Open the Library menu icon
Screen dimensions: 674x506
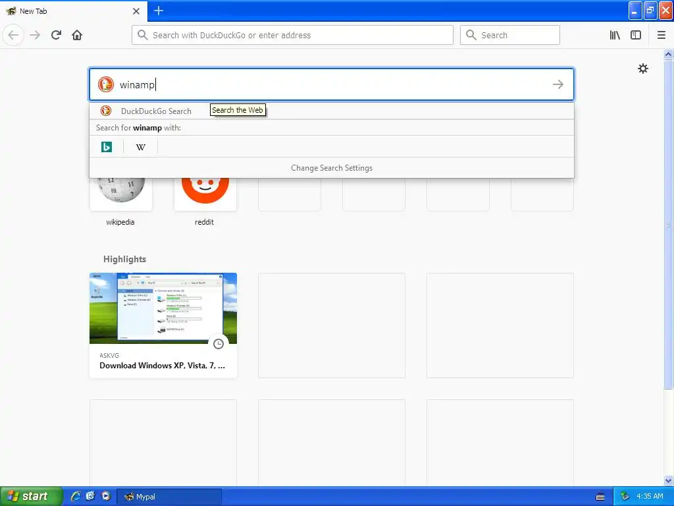click(x=615, y=35)
